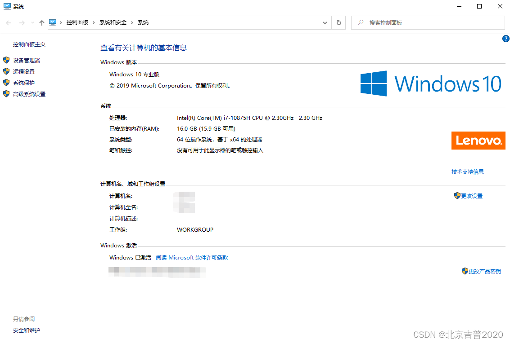The image size is (510, 343).
Task: Click the 系统 window title icon
Action: [7, 6]
